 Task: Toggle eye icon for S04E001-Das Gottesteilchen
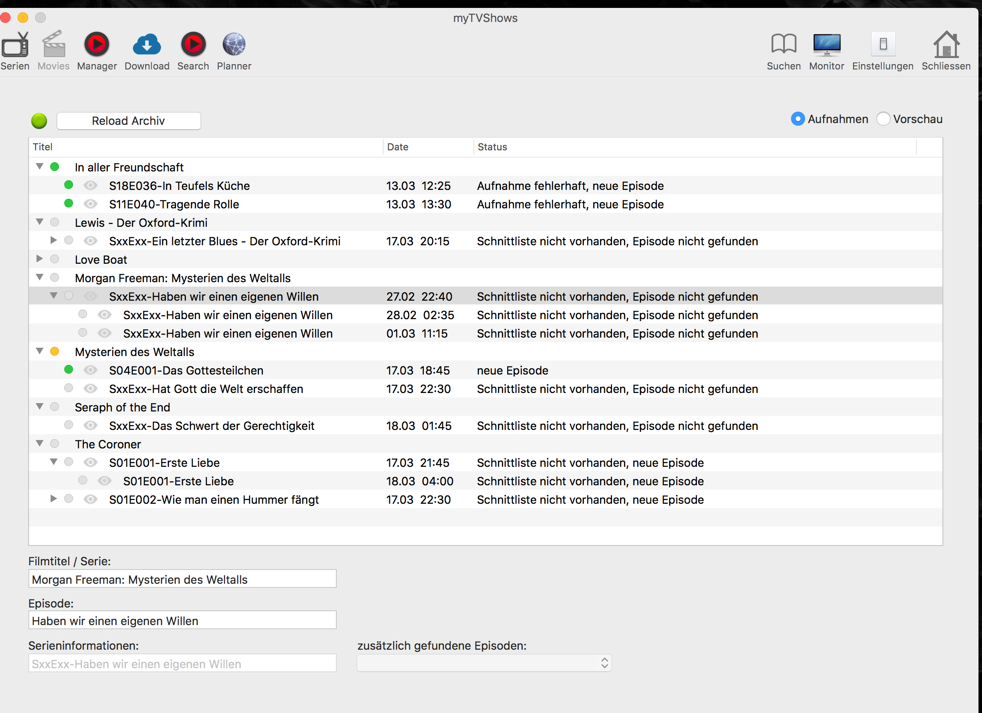click(x=91, y=370)
